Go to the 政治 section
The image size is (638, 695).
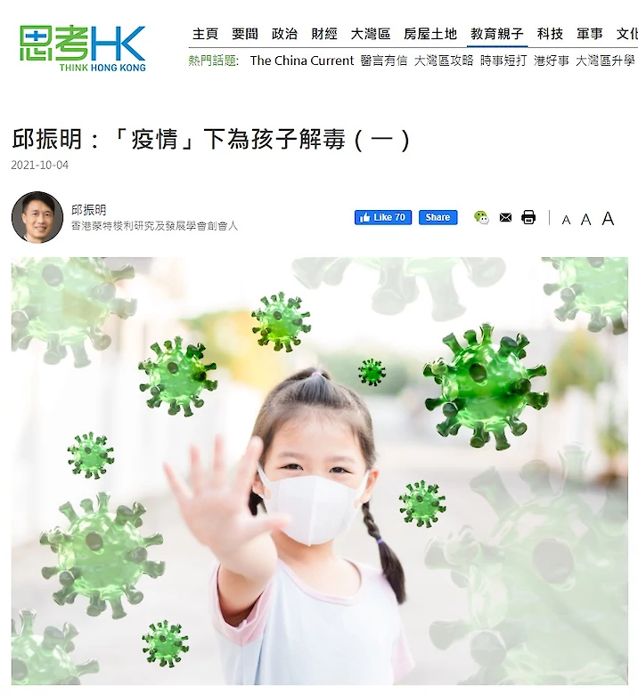click(x=284, y=34)
